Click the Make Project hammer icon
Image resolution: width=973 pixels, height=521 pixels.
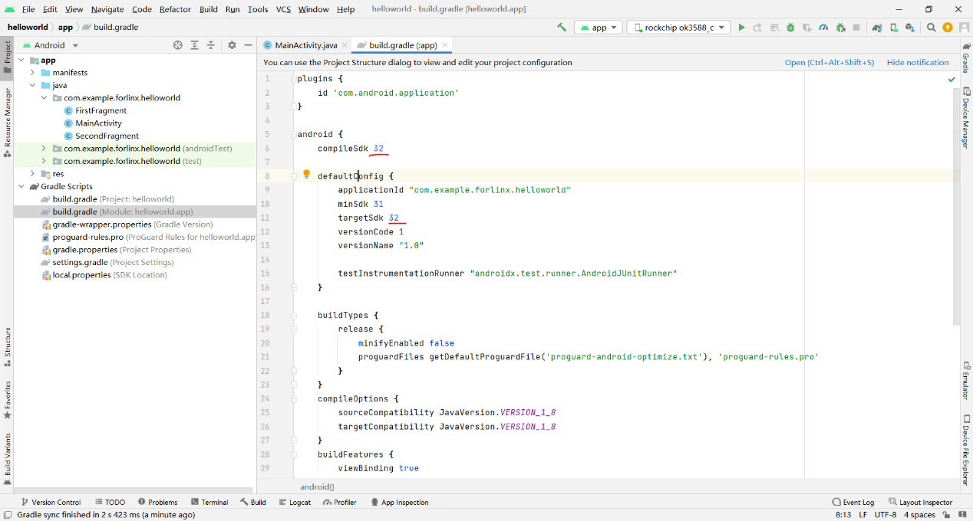coord(562,28)
